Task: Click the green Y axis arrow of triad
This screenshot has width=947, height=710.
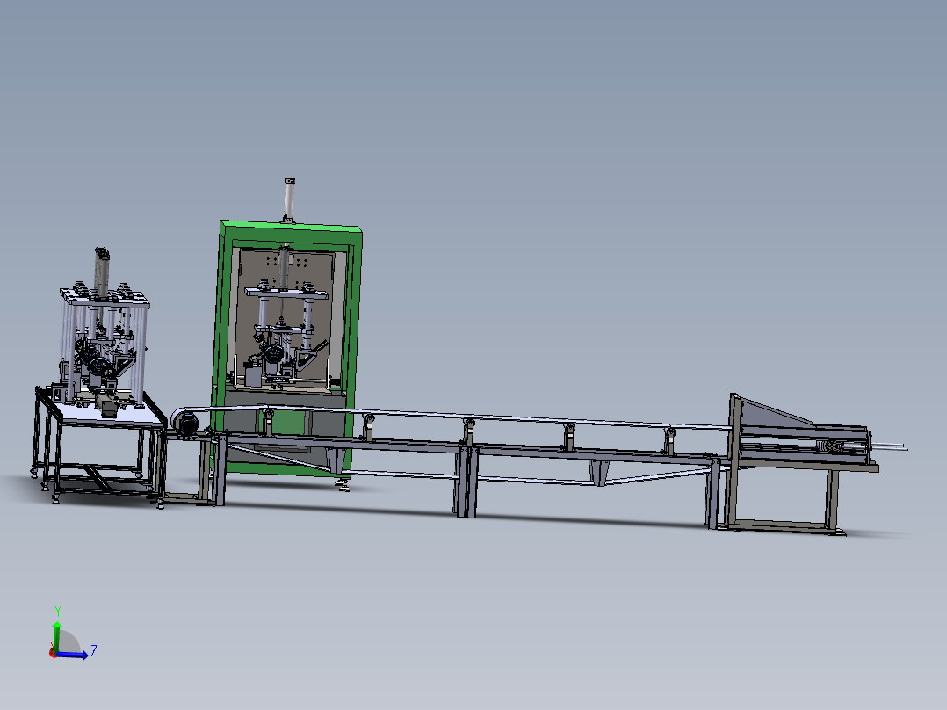Action: pos(57,635)
